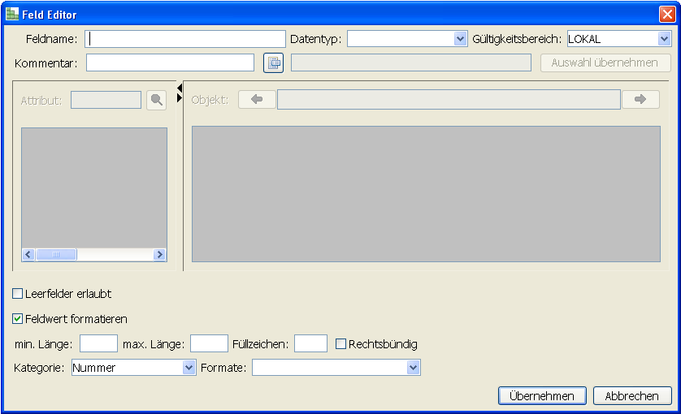This screenshot has height=414, width=681.
Task: Uncheck Feldwert formatieren checkbox
Action: click(18, 319)
